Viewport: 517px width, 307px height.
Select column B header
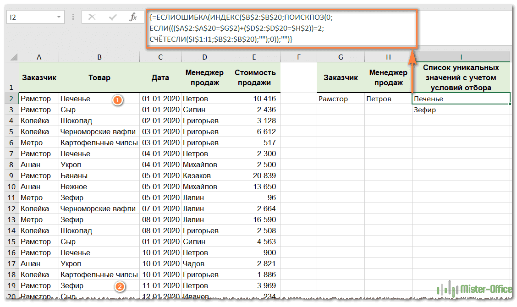tap(99, 57)
